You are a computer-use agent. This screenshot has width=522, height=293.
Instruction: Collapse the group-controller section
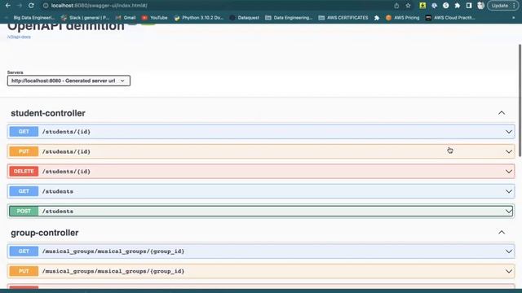pyautogui.click(x=502, y=233)
